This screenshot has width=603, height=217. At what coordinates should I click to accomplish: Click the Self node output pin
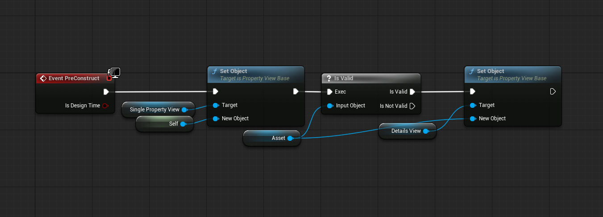click(x=183, y=124)
